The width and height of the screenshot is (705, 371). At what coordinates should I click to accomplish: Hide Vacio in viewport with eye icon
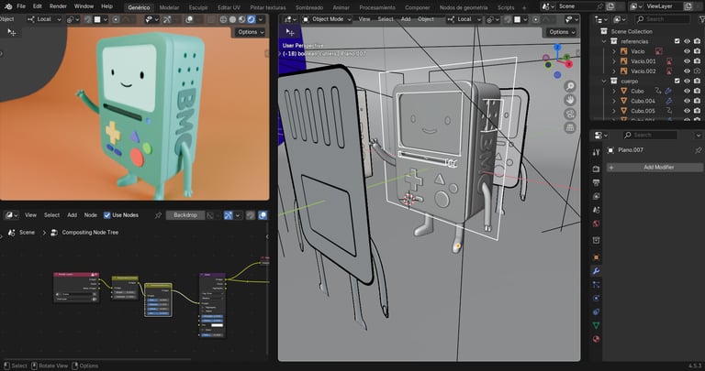click(x=687, y=51)
